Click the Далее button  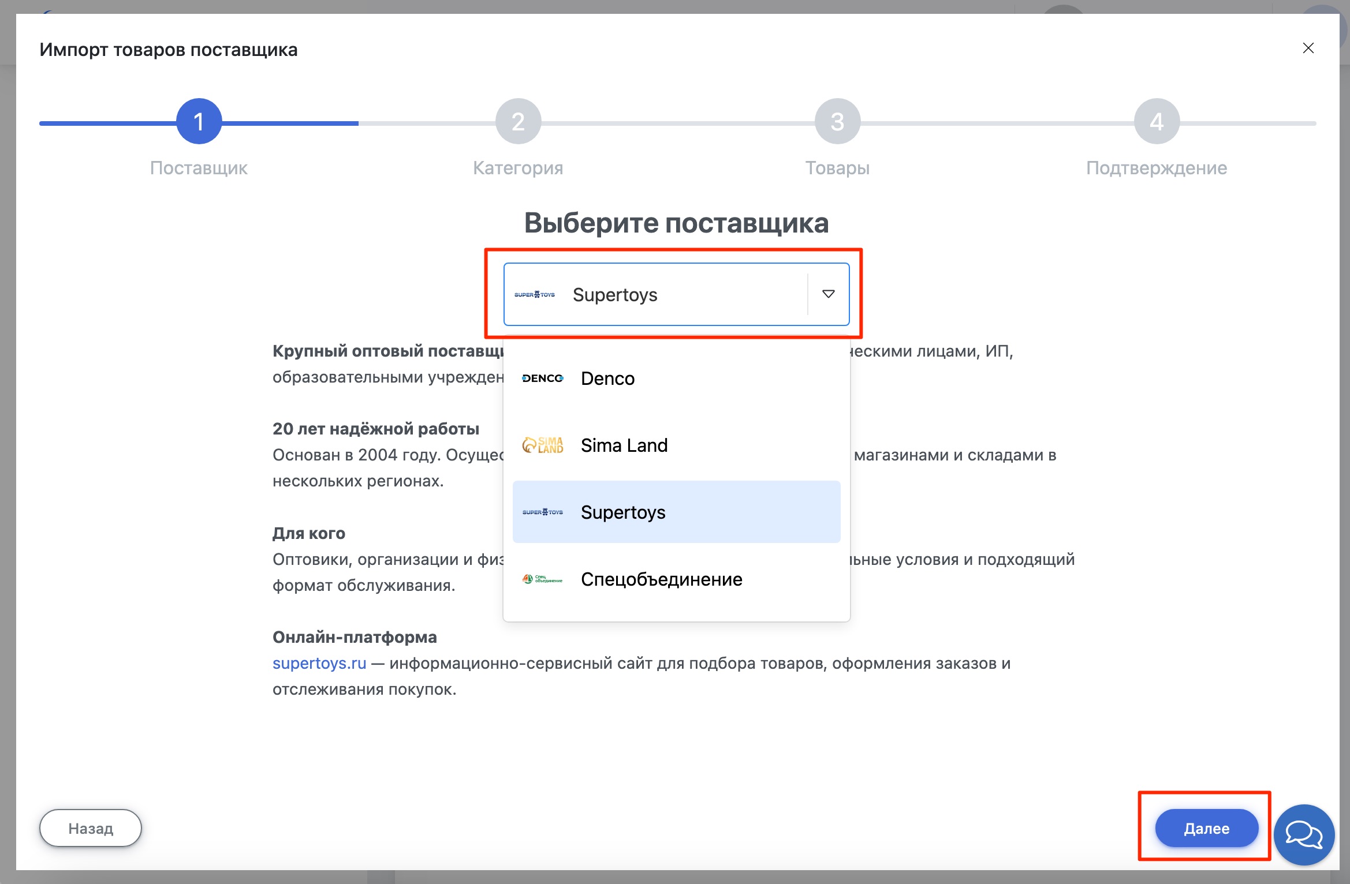click(x=1206, y=828)
